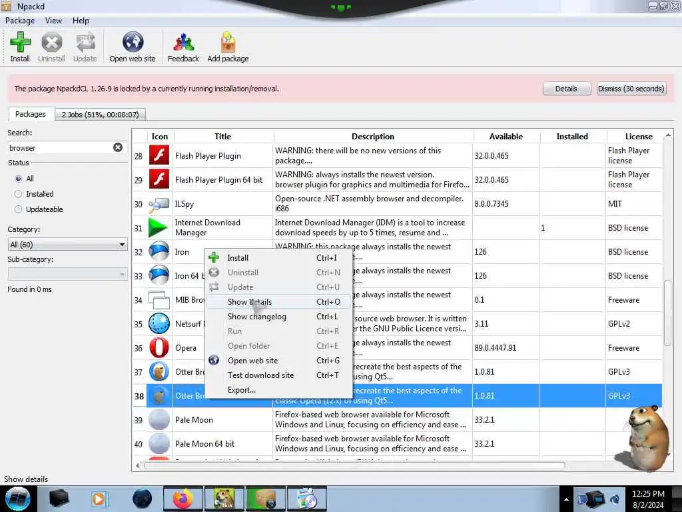Click the 89.0.4447.91 version cell for Opera
Screen dimensions: 682x512
tap(506, 348)
